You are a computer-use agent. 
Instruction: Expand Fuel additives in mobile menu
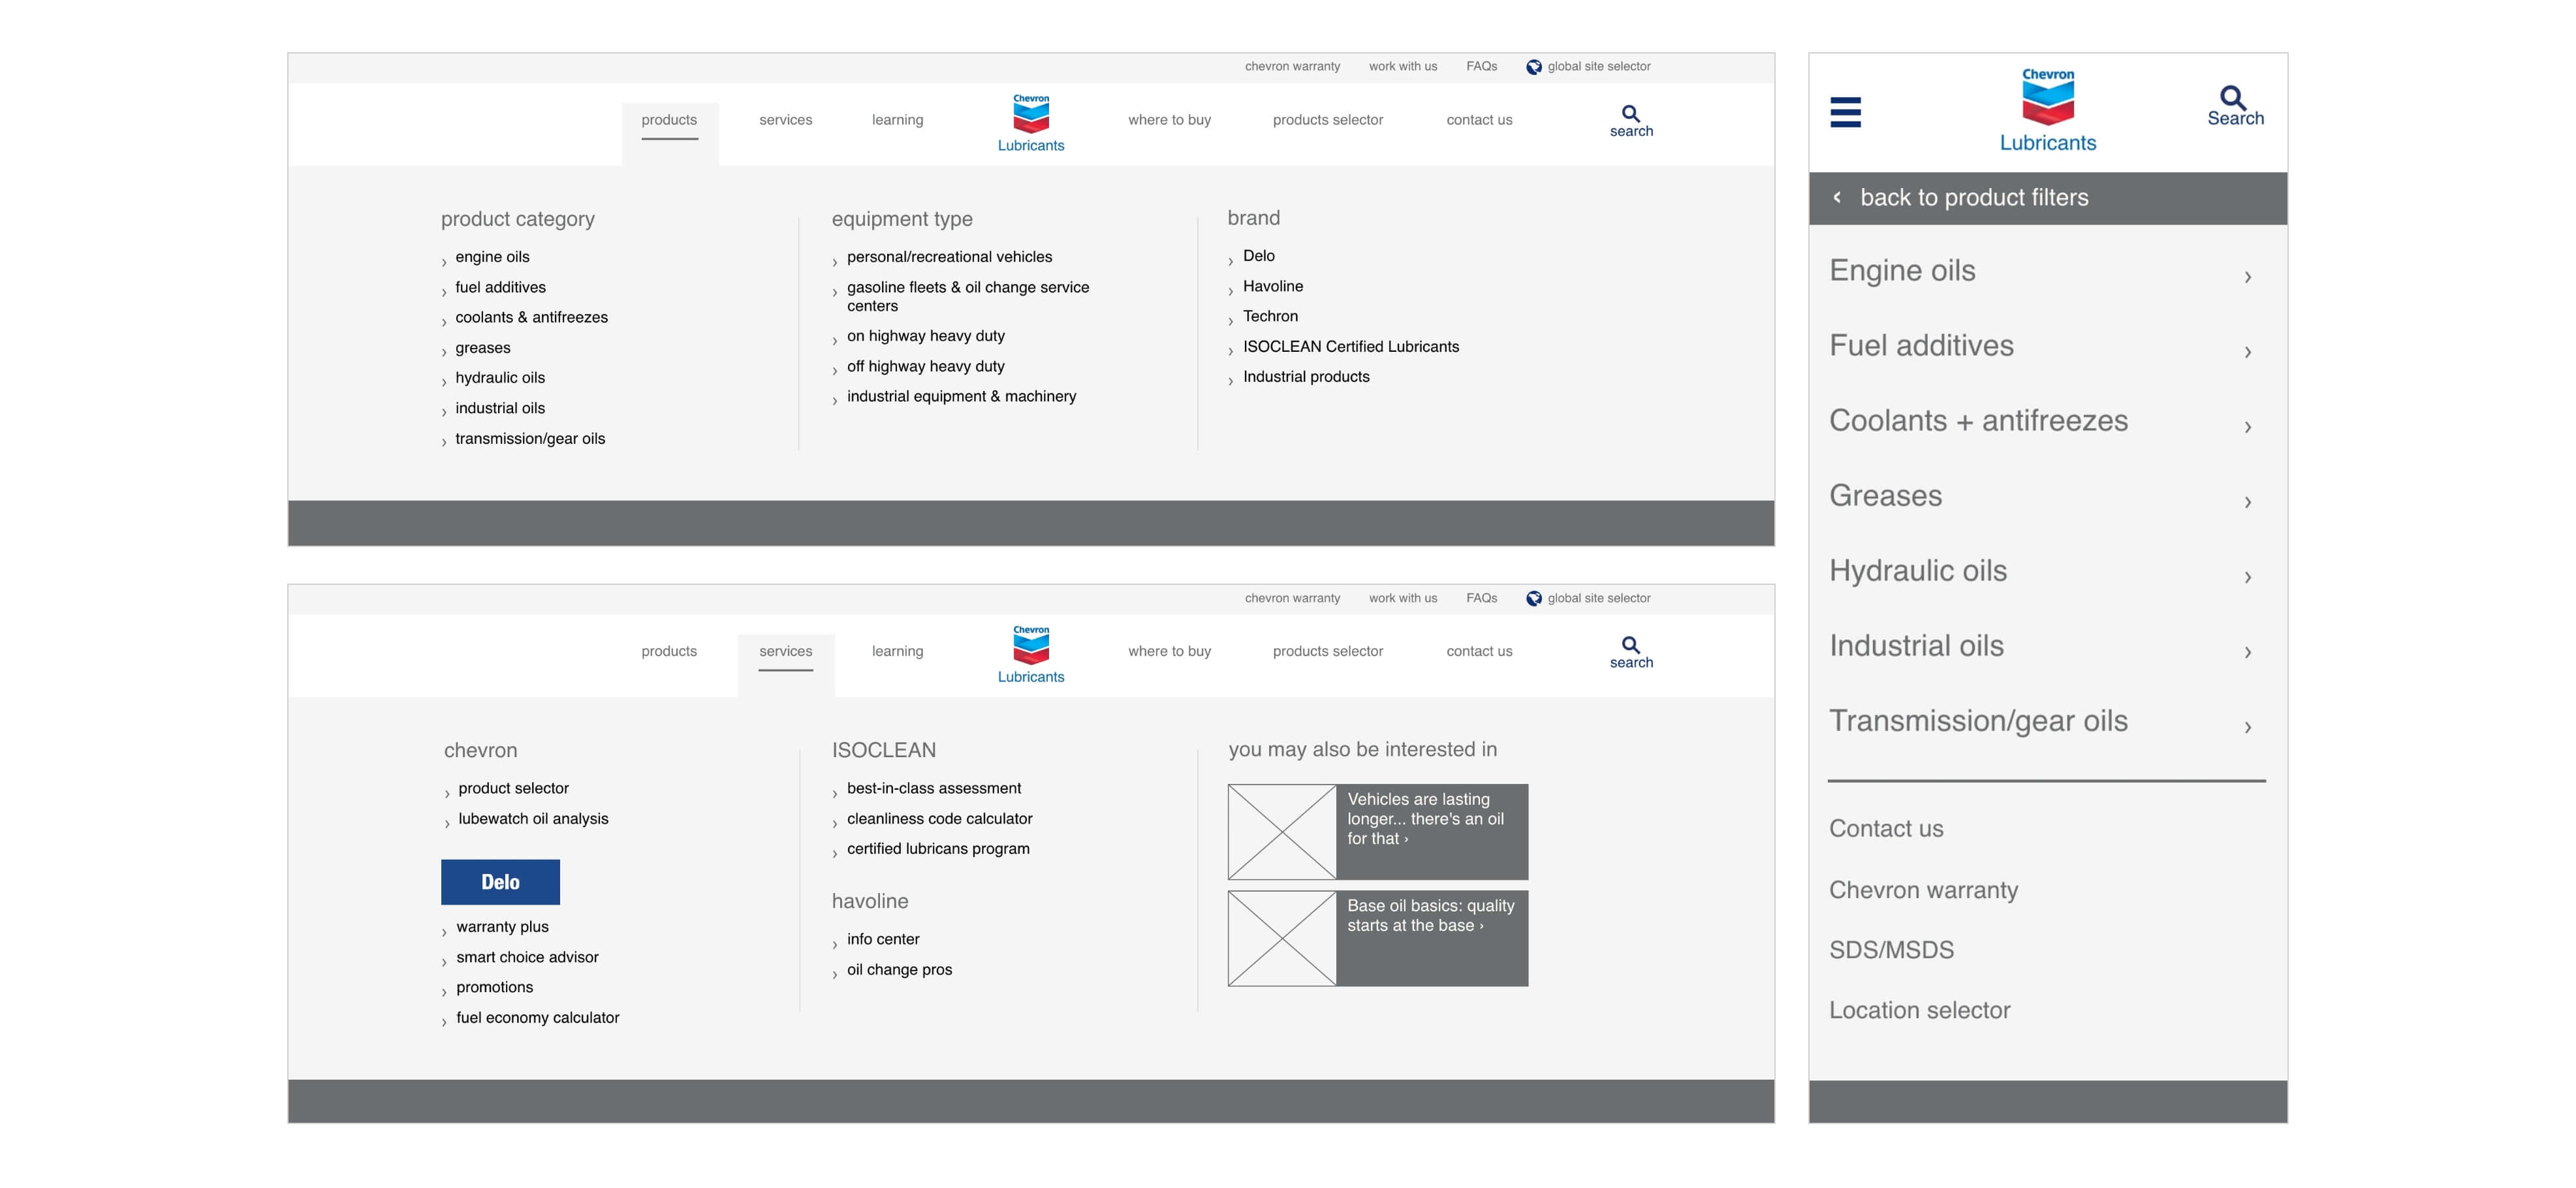click(x=2247, y=352)
